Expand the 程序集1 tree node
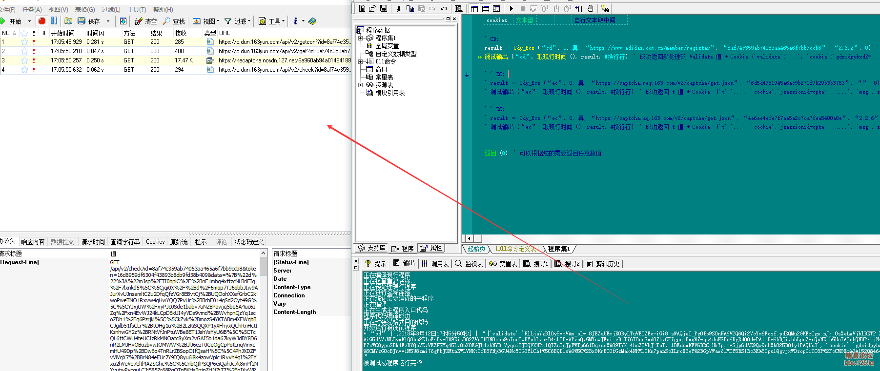Screen dimensions: 880x371 [x=360, y=38]
